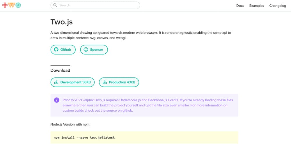This screenshot has width=291, height=145.
Task: Click the Github octocat icon
Action: (x=56, y=50)
